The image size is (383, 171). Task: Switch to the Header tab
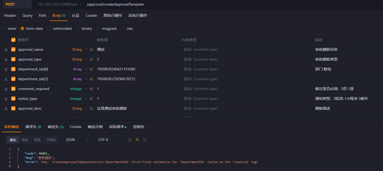coord(10,15)
